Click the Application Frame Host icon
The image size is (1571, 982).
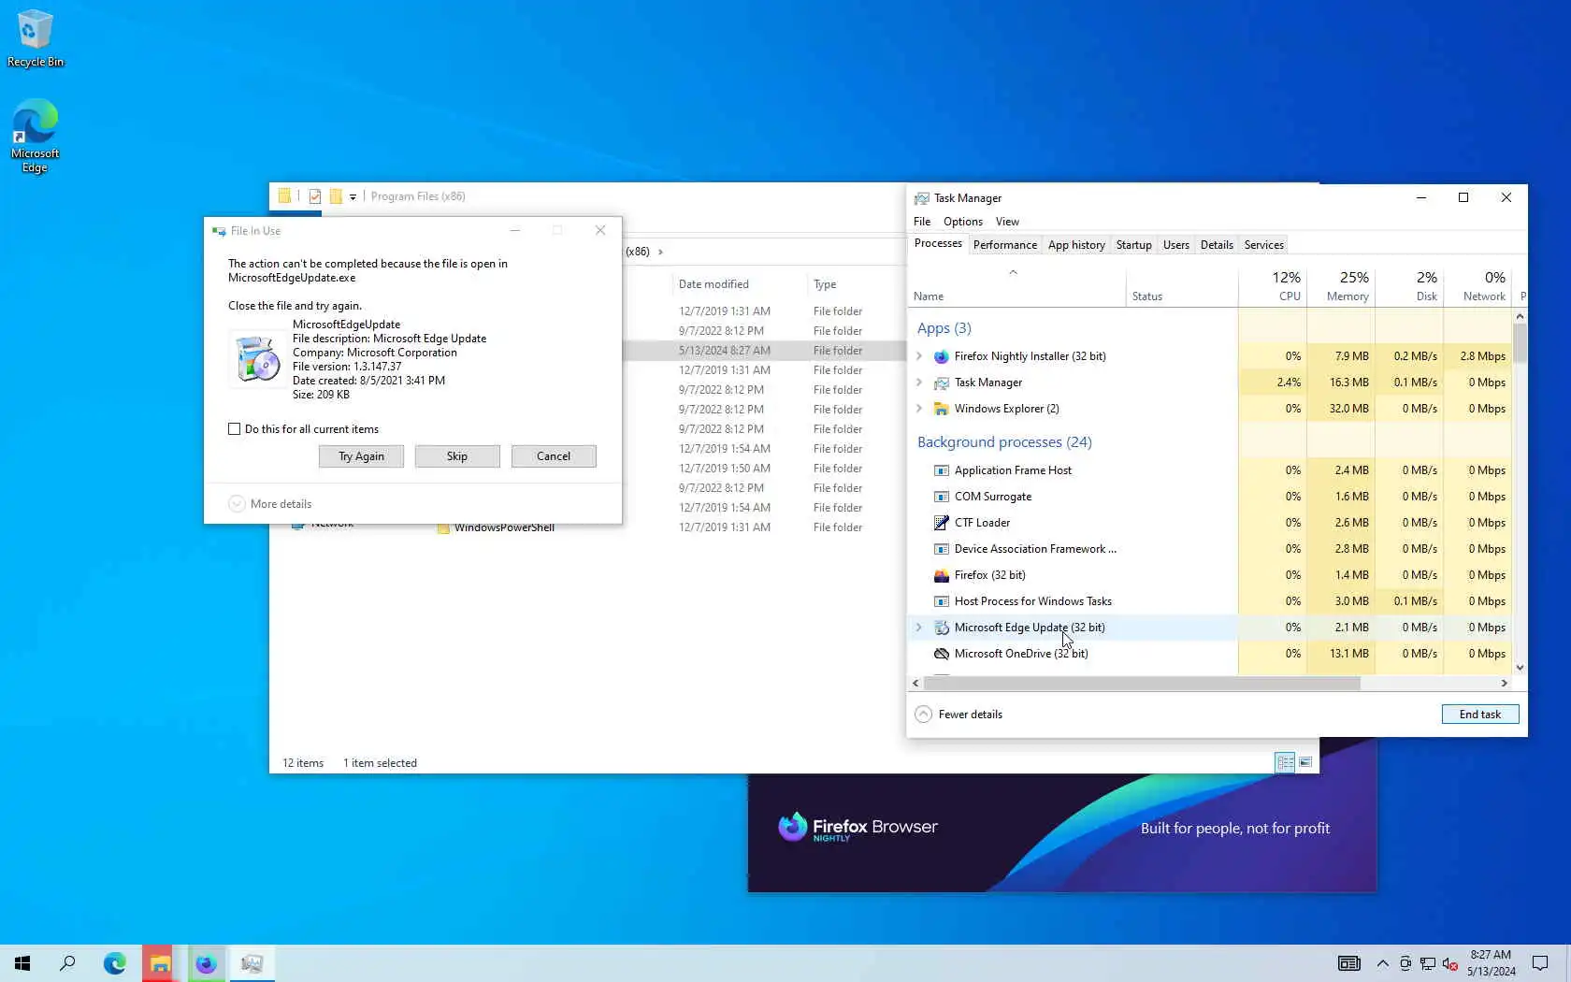click(942, 470)
